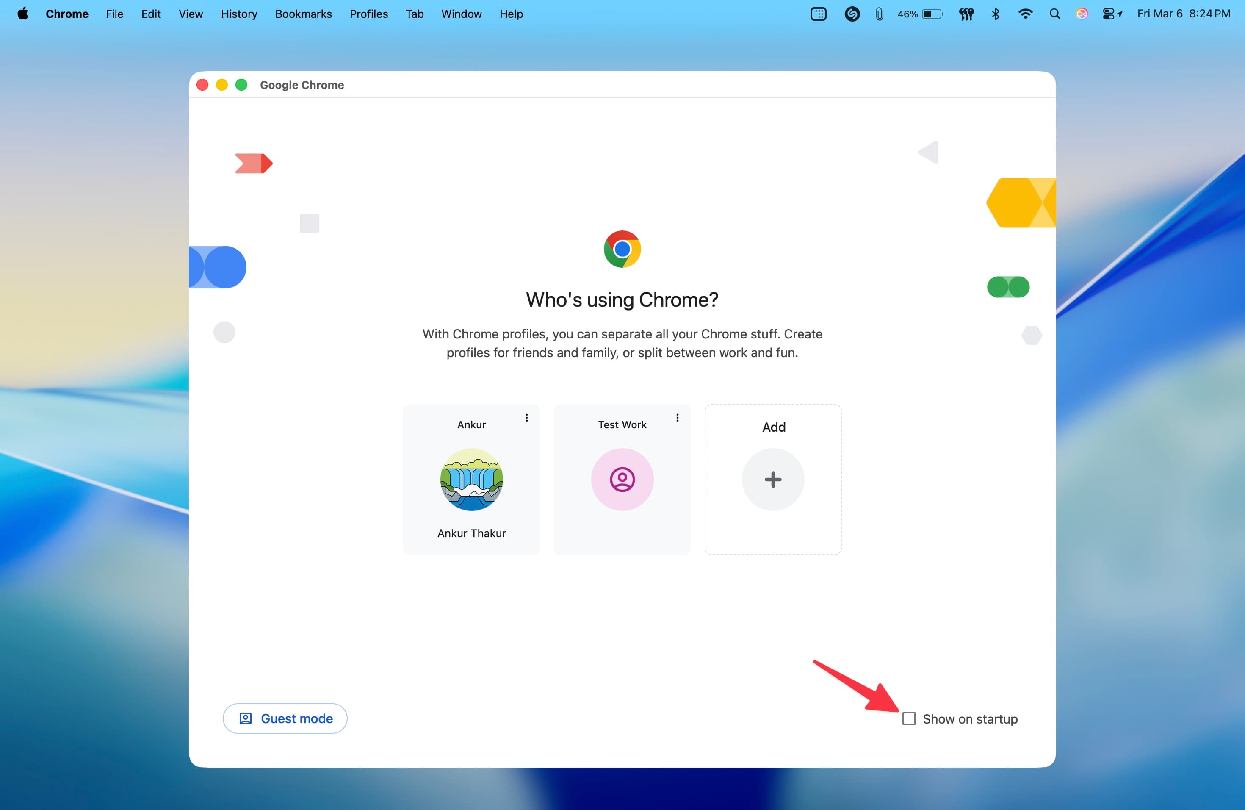Open the History menu

tap(238, 14)
